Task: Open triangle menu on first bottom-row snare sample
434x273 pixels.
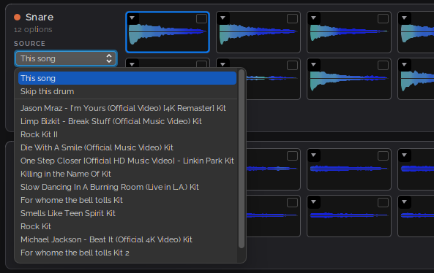Action: [132, 64]
